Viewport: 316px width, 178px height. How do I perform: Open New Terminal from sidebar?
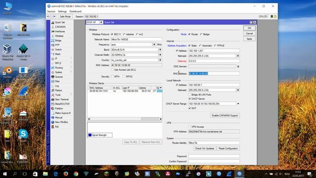tap(62, 99)
